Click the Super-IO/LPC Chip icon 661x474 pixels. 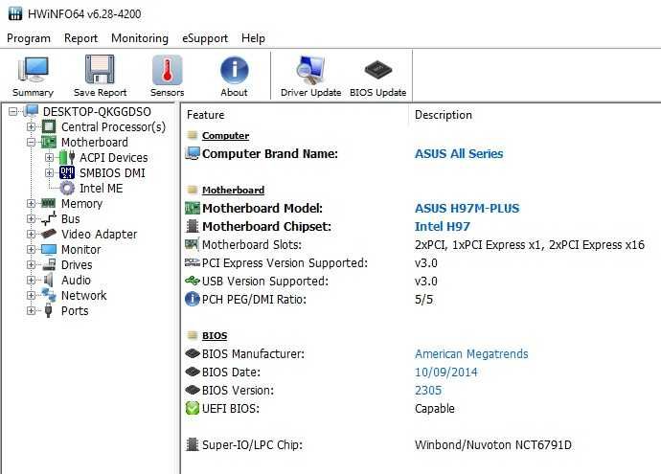pos(193,444)
